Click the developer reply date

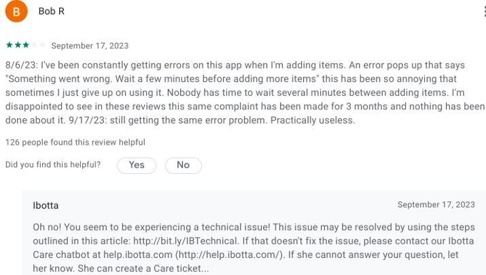(x=436, y=204)
